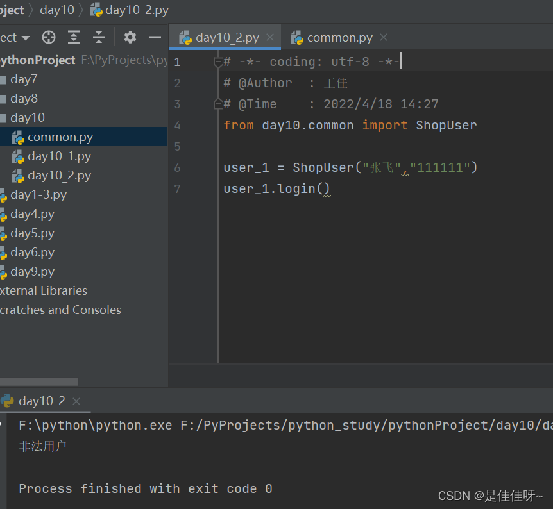Select the day7 folder in project tree
This screenshot has width=553, height=509.
pos(83,79)
